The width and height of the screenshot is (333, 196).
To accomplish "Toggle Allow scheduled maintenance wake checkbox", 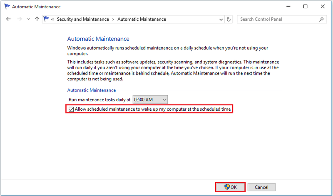I will 71,109.
